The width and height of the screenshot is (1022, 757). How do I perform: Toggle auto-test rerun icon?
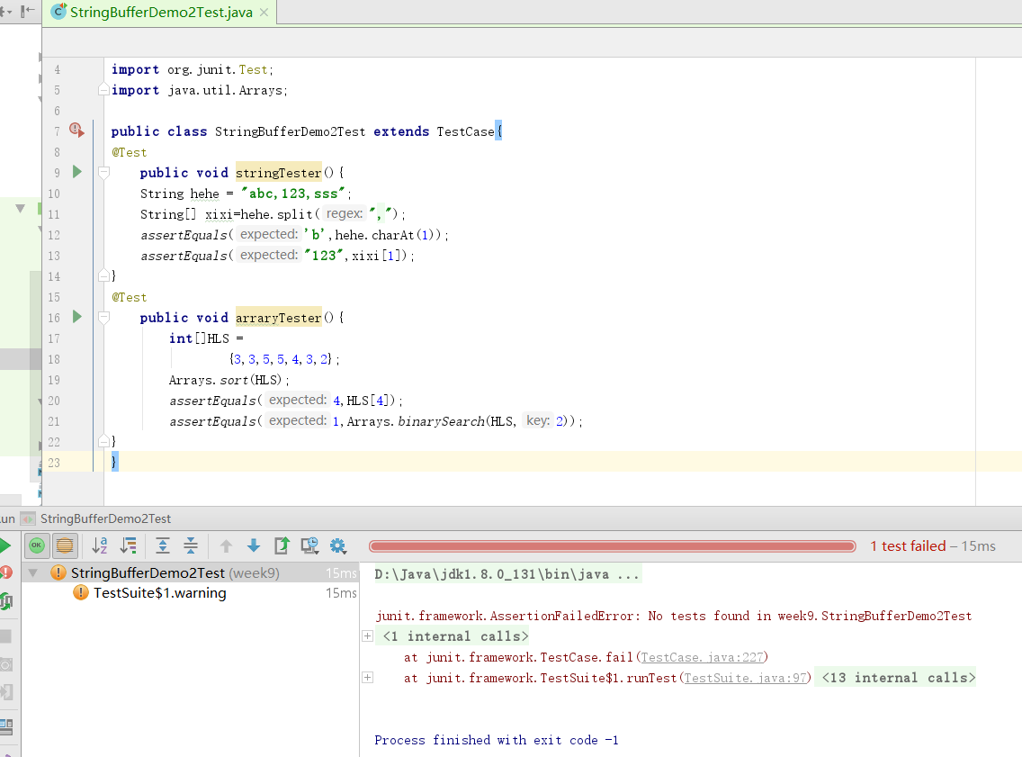tap(6, 601)
